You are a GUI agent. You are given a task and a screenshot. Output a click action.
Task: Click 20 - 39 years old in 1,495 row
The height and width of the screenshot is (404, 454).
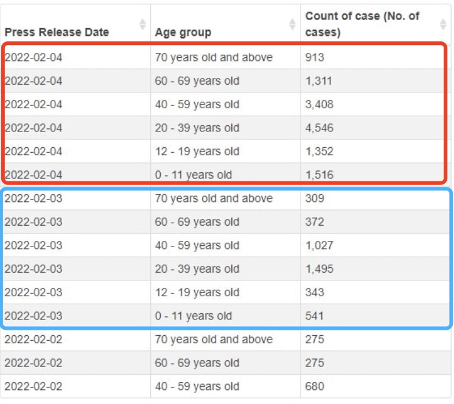tap(197, 268)
